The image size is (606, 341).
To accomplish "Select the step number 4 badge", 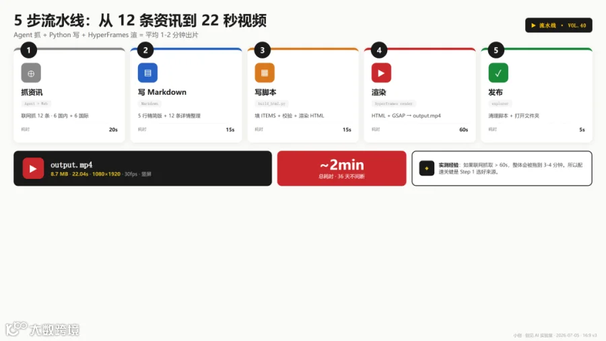I will [x=379, y=50].
